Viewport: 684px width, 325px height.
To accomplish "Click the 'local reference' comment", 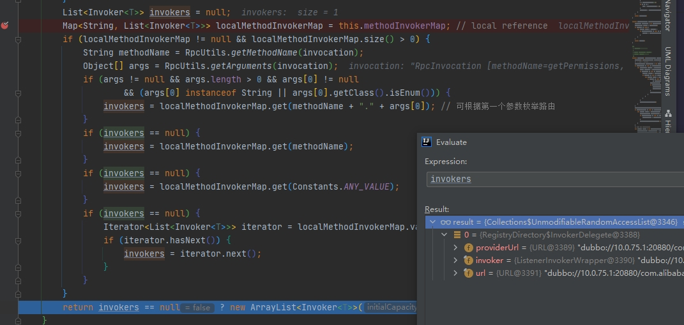I will [501, 26].
